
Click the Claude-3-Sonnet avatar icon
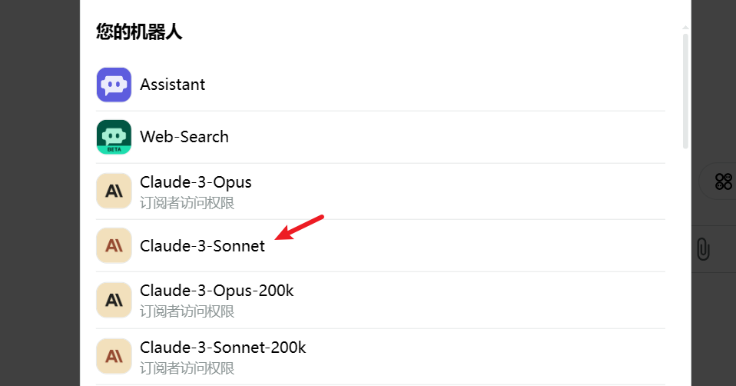pyautogui.click(x=114, y=245)
